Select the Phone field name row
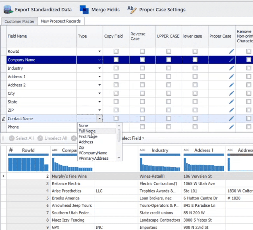Screen dimensions: 253x230 tap(42, 127)
